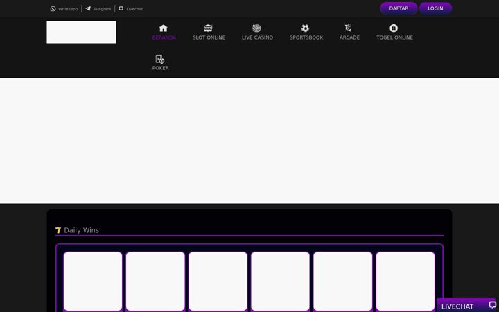Select the third Daily Wins game card
This screenshot has width=499, height=312.
click(218, 281)
